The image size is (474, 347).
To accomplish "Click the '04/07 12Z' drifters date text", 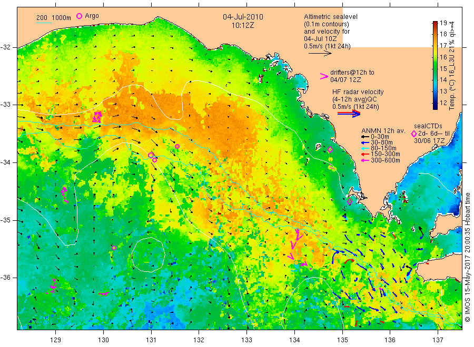I will pos(345,80).
